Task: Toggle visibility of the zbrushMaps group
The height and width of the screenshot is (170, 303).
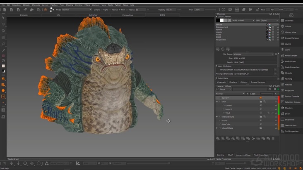Action: coord(220,128)
